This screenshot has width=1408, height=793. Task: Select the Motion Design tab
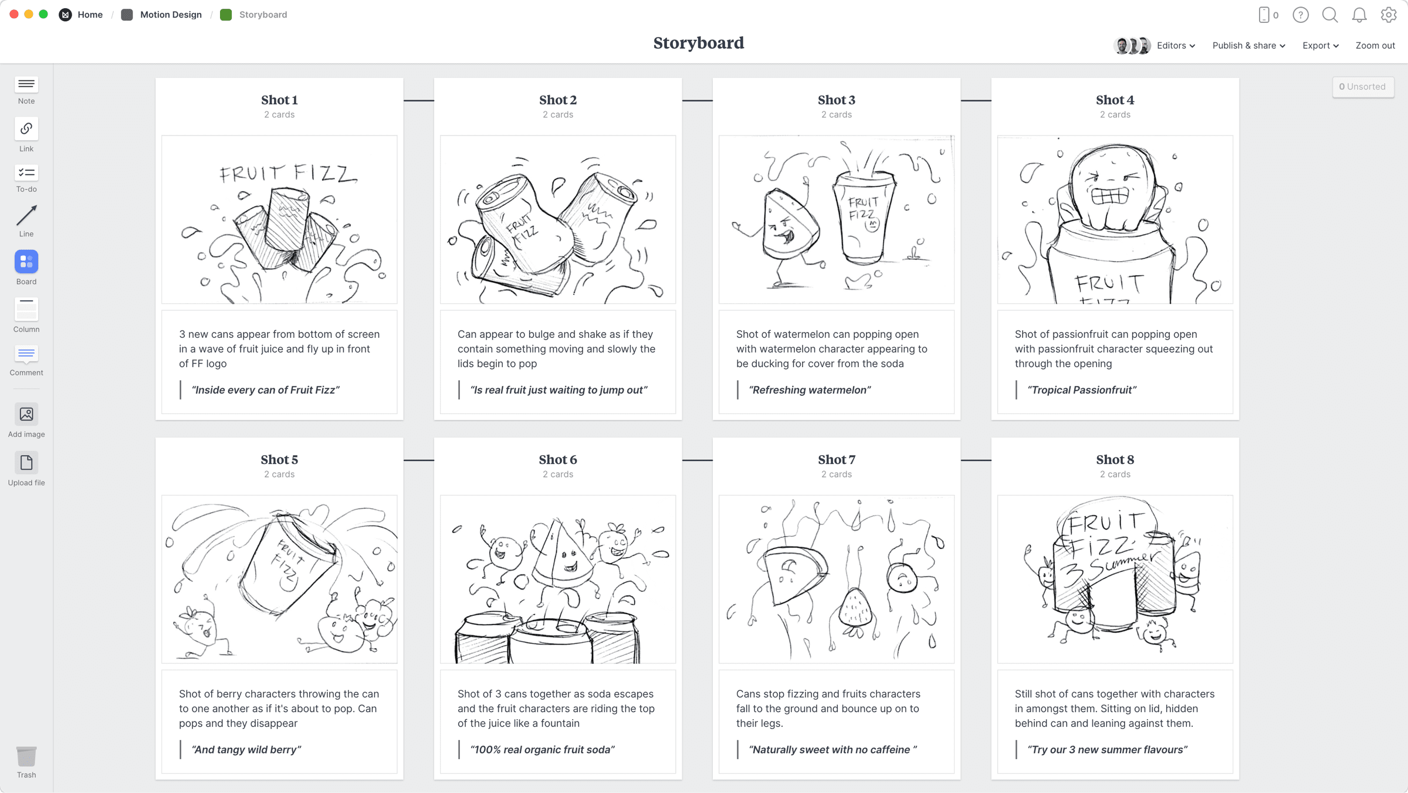170,13
